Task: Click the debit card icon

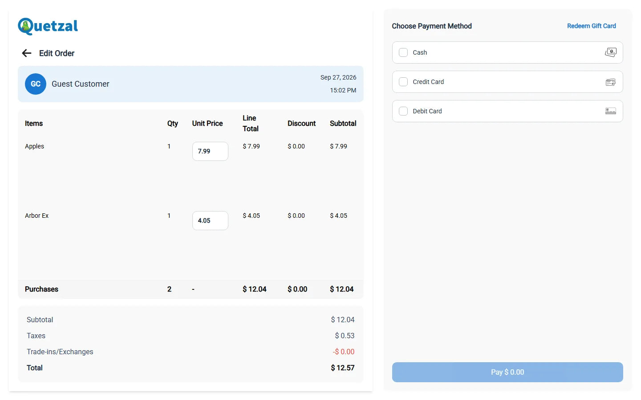Action: pos(611,111)
